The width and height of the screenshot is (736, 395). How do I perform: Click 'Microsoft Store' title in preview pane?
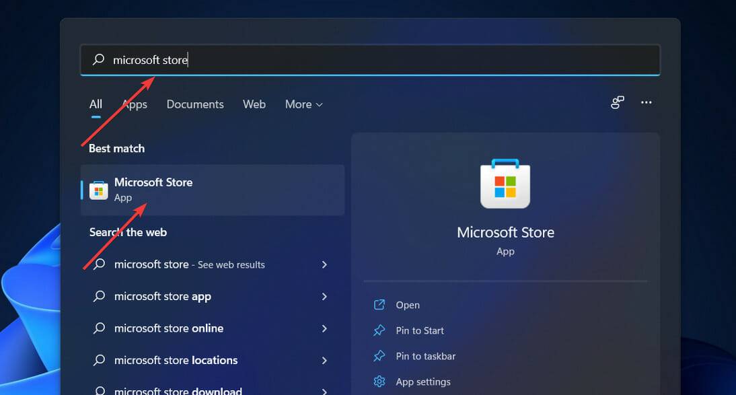[x=505, y=232]
